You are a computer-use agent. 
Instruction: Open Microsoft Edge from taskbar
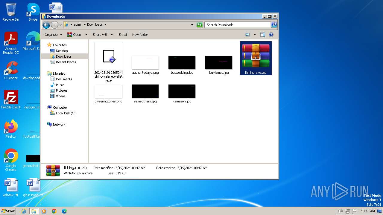[x=64, y=211]
